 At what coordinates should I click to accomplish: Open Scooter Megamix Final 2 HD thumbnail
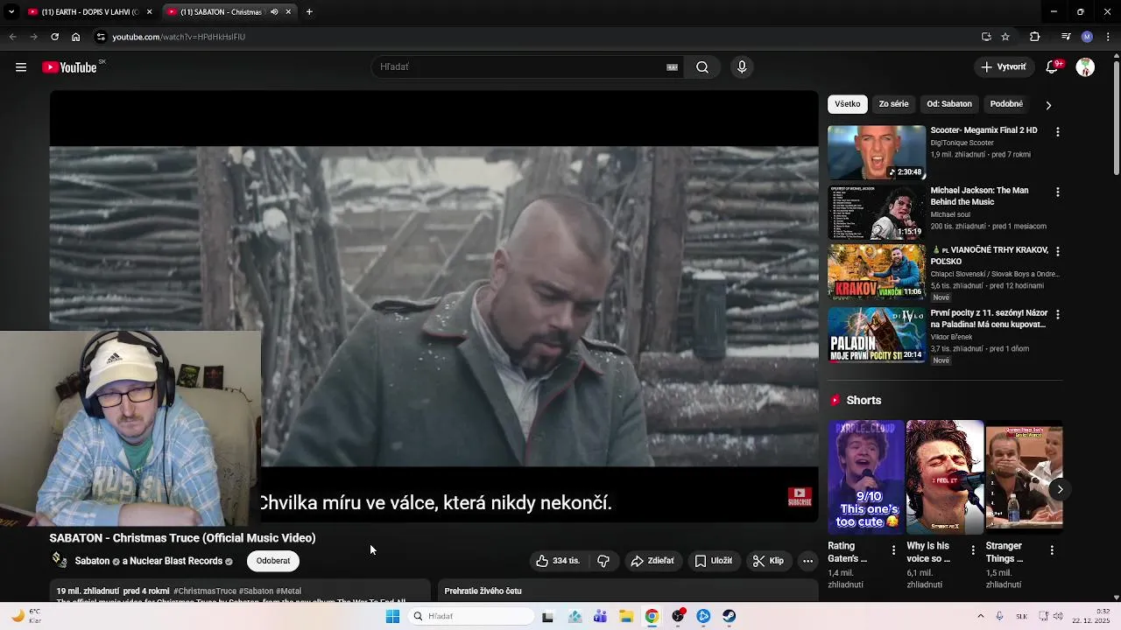pos(877,152)
